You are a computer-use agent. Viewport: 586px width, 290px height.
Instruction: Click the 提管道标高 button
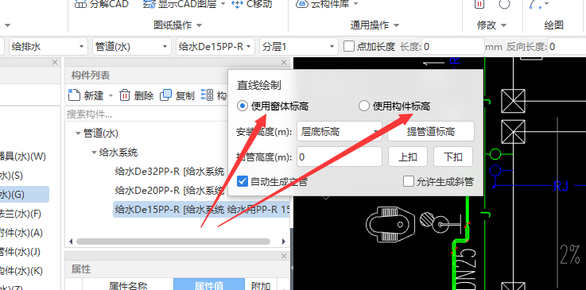coord(431,132)
